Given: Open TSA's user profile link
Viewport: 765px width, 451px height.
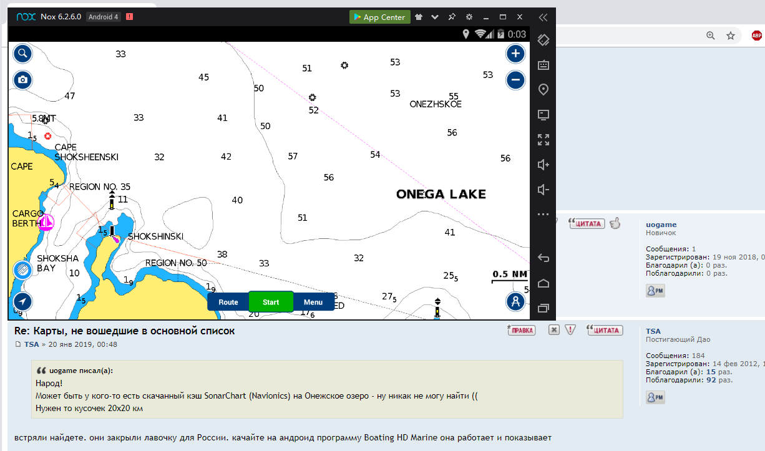Looking at the screenshot, I should (x=653, y=331).
